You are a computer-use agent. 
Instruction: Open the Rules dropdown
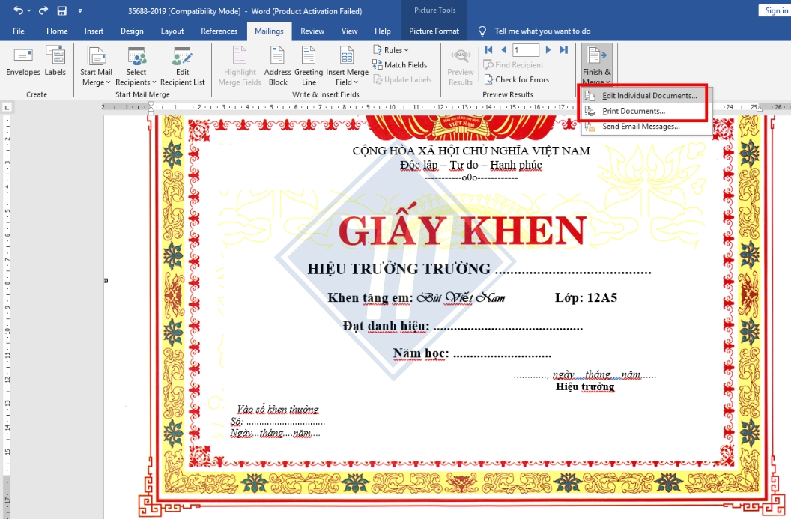391,50
